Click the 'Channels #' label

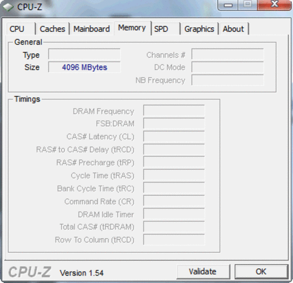[x=166, y=55]
